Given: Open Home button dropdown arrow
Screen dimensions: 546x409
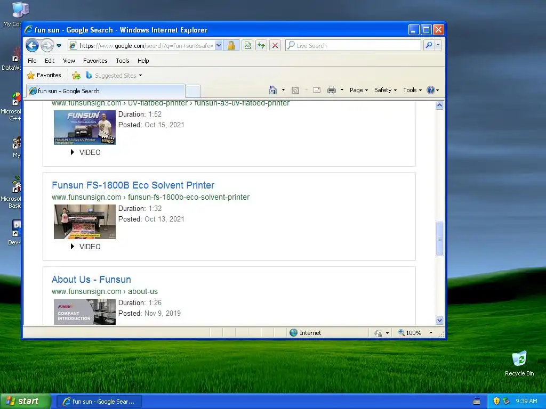Looking at the screenshot, I should point(283,90).
